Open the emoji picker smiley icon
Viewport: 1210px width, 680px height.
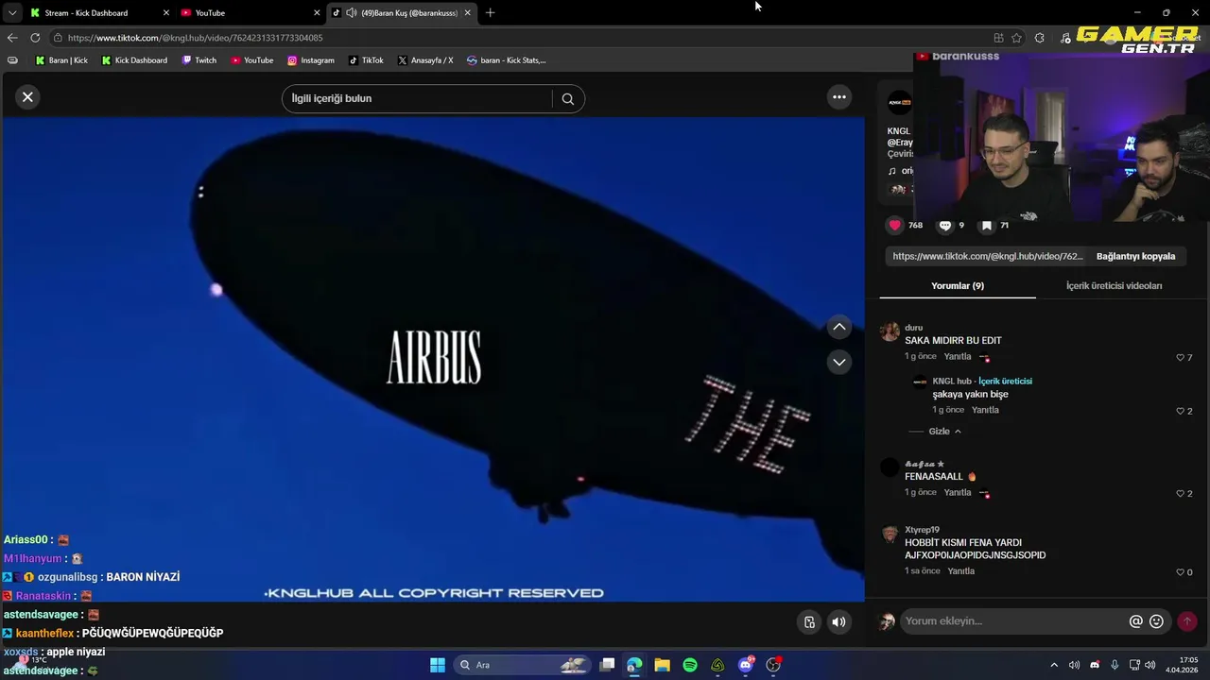[1155, 620]
